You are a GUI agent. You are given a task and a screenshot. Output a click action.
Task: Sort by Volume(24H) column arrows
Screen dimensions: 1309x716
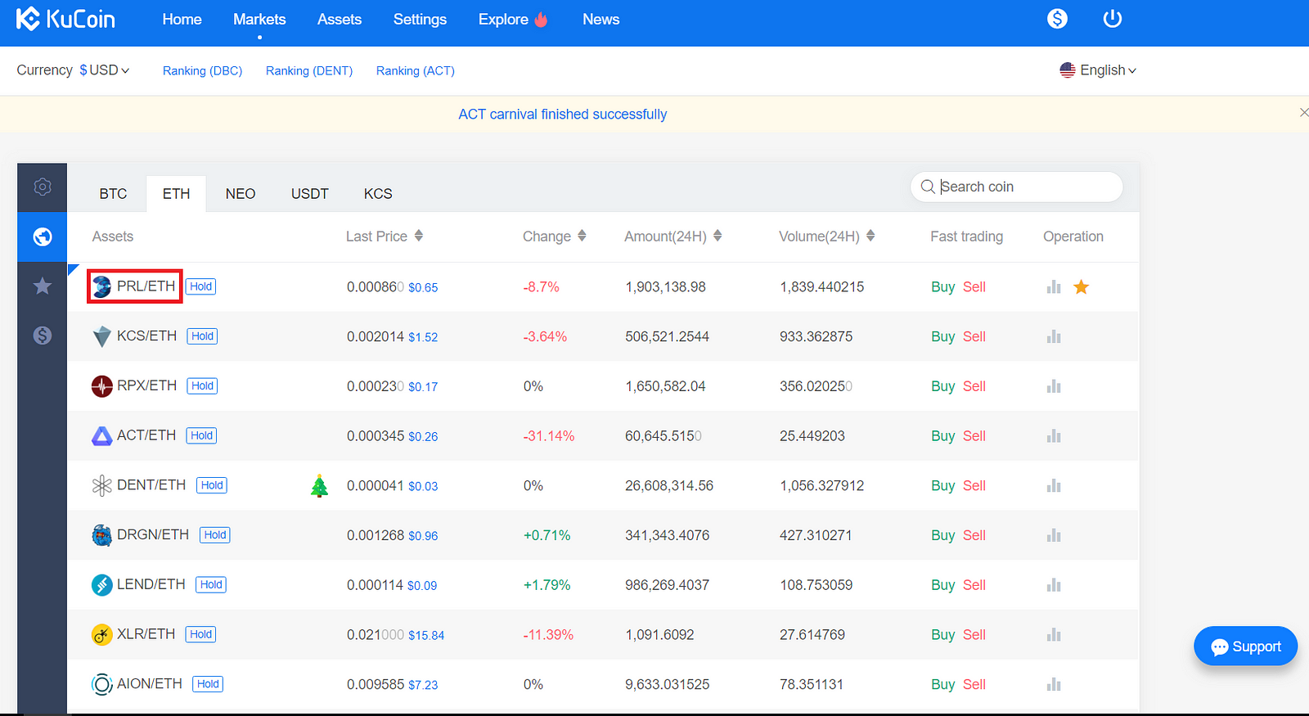coord(870,236)
